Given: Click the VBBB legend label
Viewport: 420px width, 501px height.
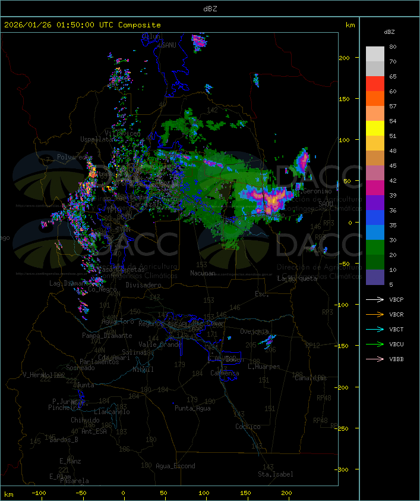Looking at the screenshot, I should pos(396,359).
